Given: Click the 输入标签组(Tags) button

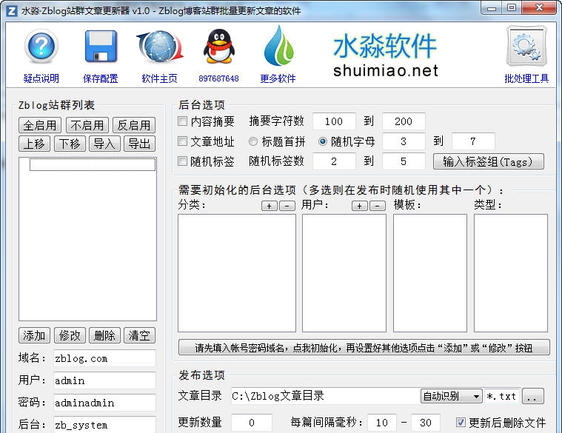Looking at the screenshot, I should [488, 161].
